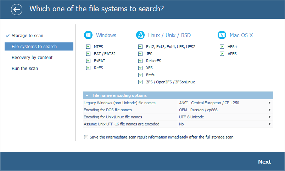The image size is (285, 171).
Task: Disable the APFS checkbox
Action: pyautogui.click(x=222, y=54)
